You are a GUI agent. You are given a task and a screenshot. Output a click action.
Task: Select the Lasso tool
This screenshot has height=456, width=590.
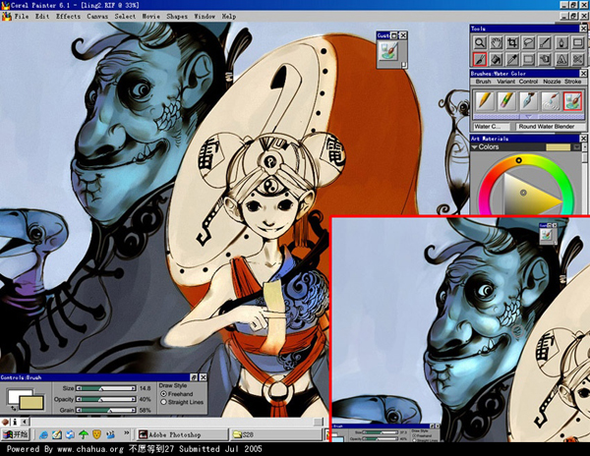pyautogui.click(x=529, y=42)
